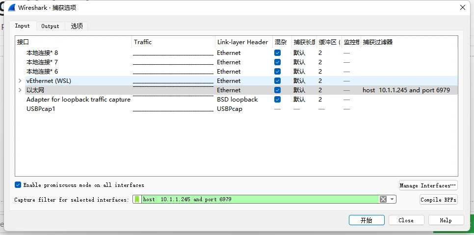
Task: Click the Wireshark shark fin icon in title bar
Action: [x=11, y=8]
